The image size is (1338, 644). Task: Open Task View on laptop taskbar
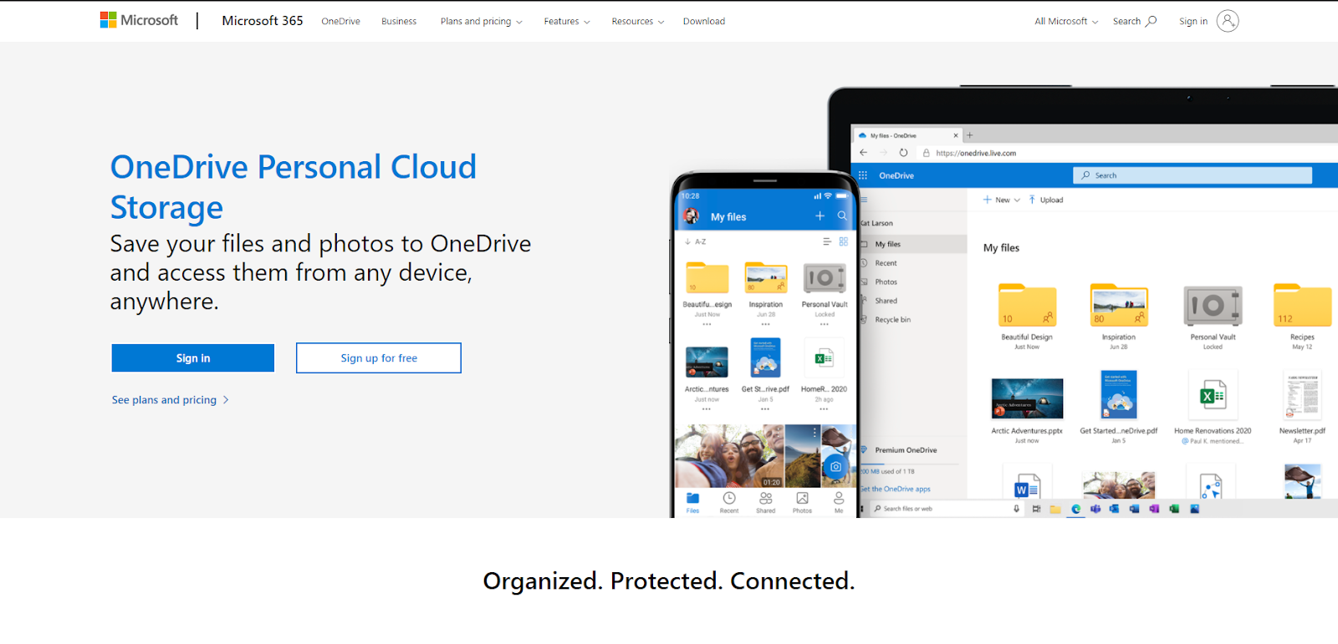tap(1036, 509)
